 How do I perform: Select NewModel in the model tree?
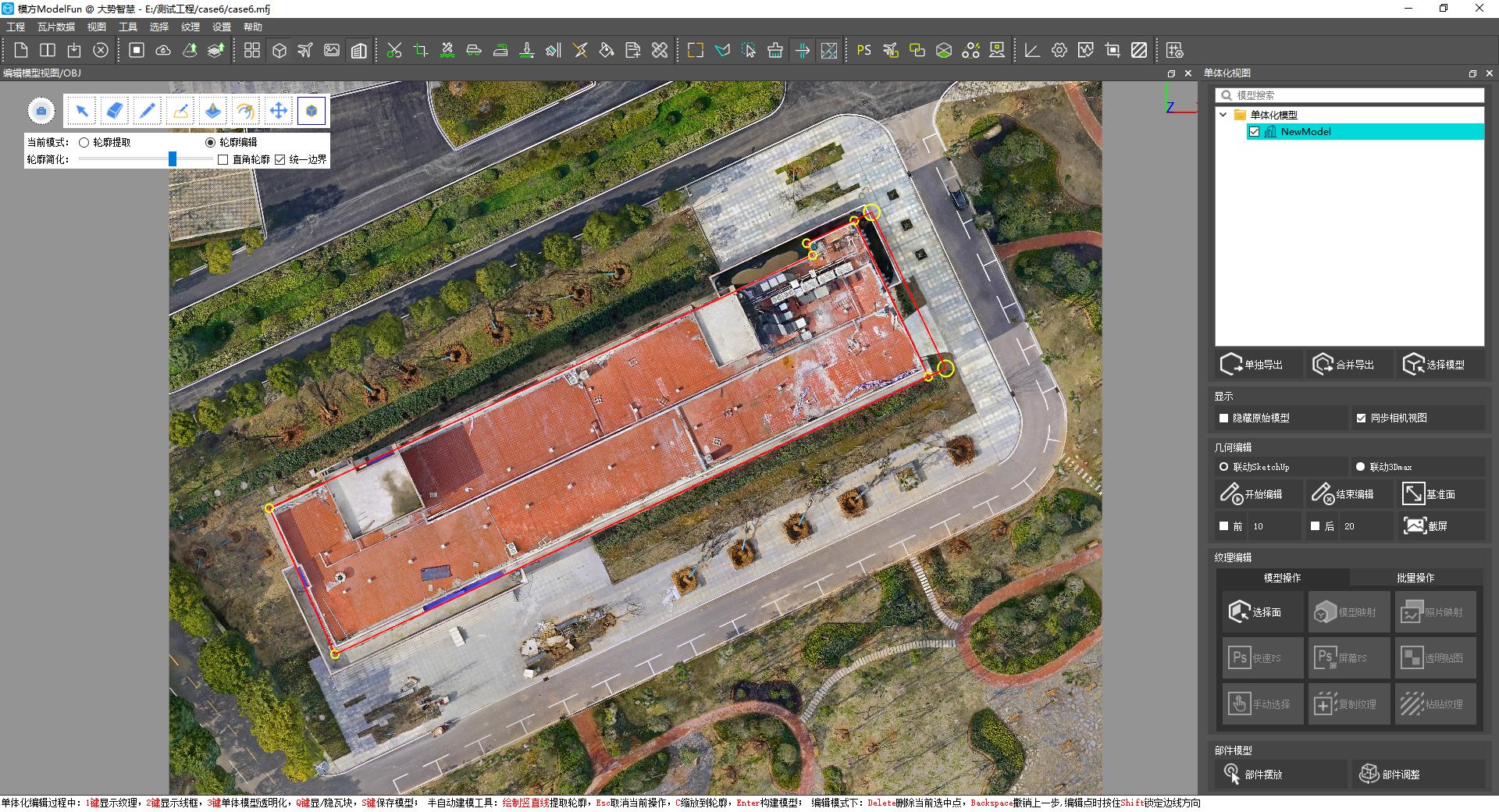[1305, 132]
